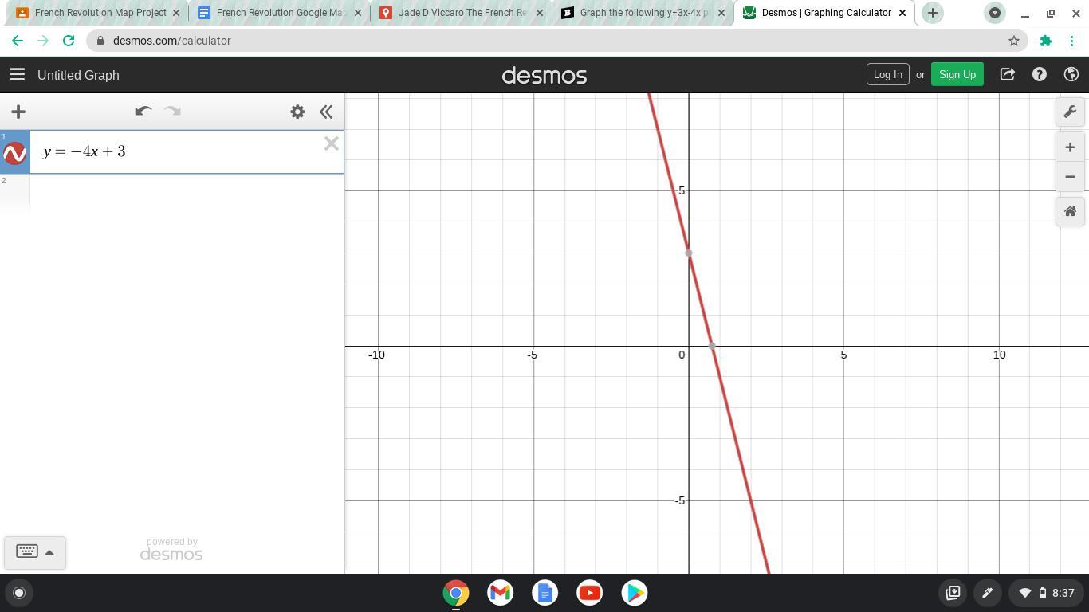Image resolution: width=1089 pixels, height=612 pixels.
Task: Select the x-intercept point on the line
Action: click(x=712, y=347)
